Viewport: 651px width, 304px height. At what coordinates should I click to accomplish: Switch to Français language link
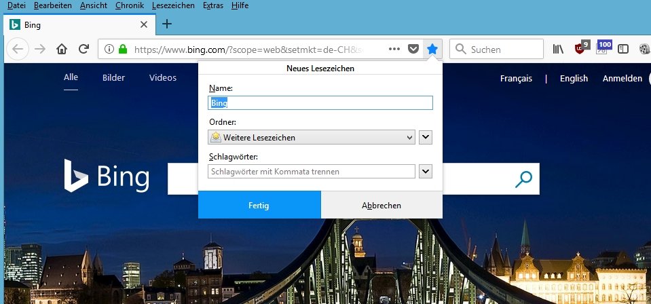516,78
